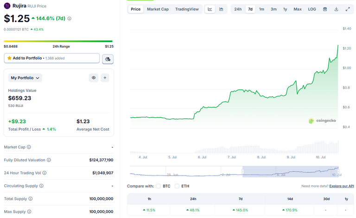The image size is (356, 218).
Task: Select the 1m time range
Action: tap(261, 9)
